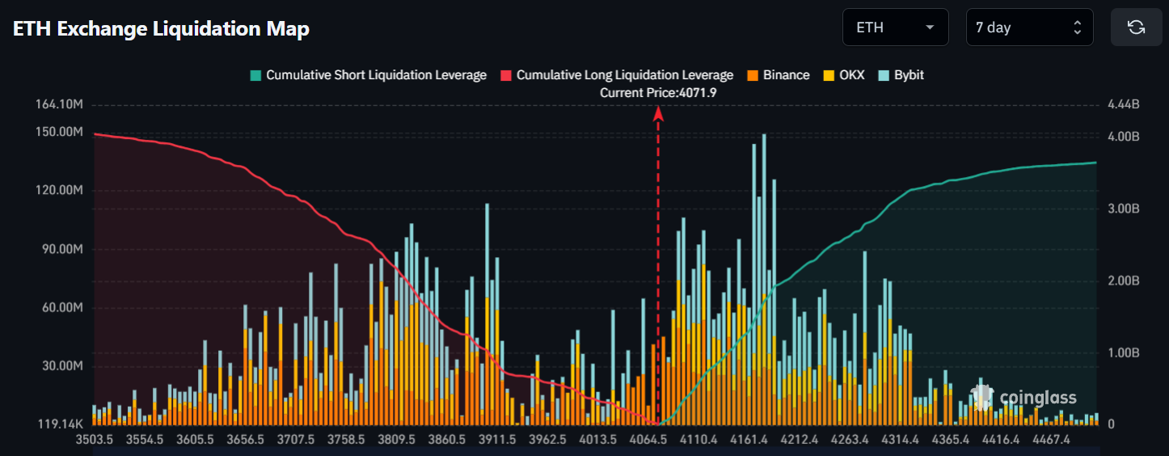This screenshot has height=456, width=1169.
Task: Click the refresh icon button
Action: [x=1136, y=27]
